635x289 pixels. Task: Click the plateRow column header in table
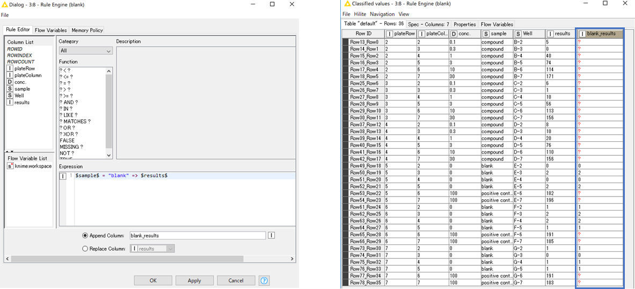400,34
